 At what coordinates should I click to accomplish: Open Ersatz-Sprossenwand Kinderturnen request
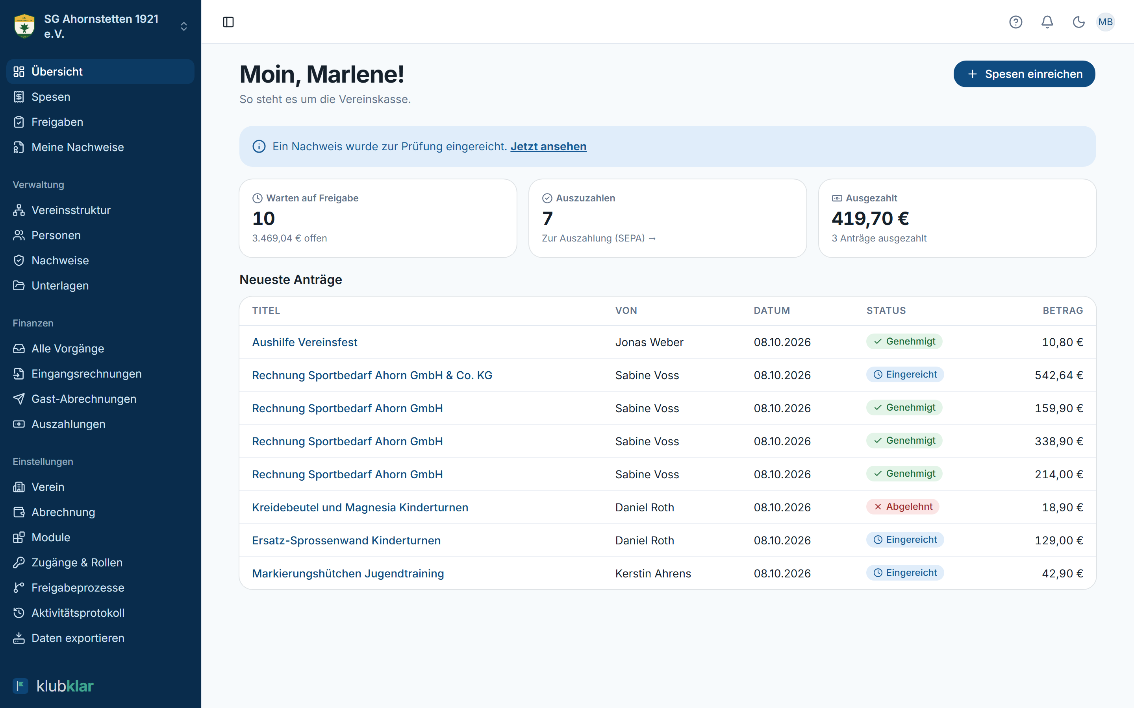click(x=346, y=540)
